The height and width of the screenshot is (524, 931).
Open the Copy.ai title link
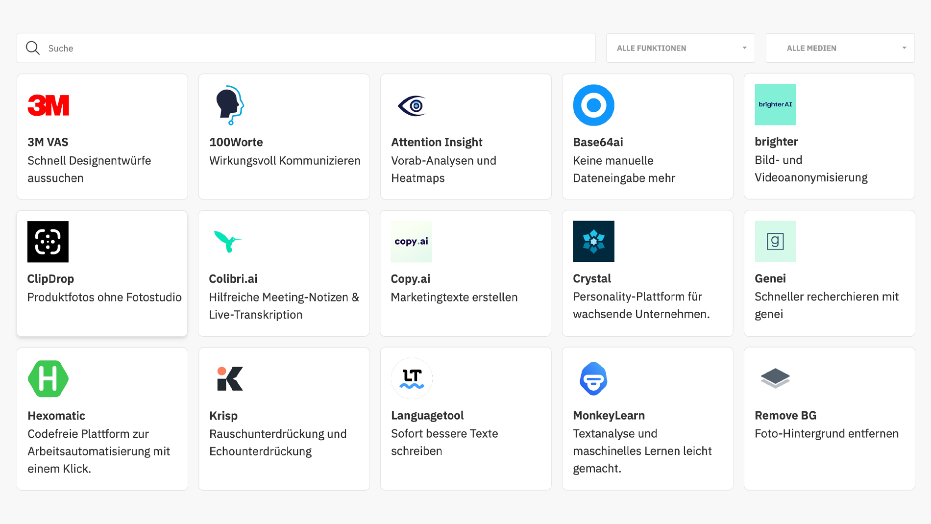pos(410,279)
